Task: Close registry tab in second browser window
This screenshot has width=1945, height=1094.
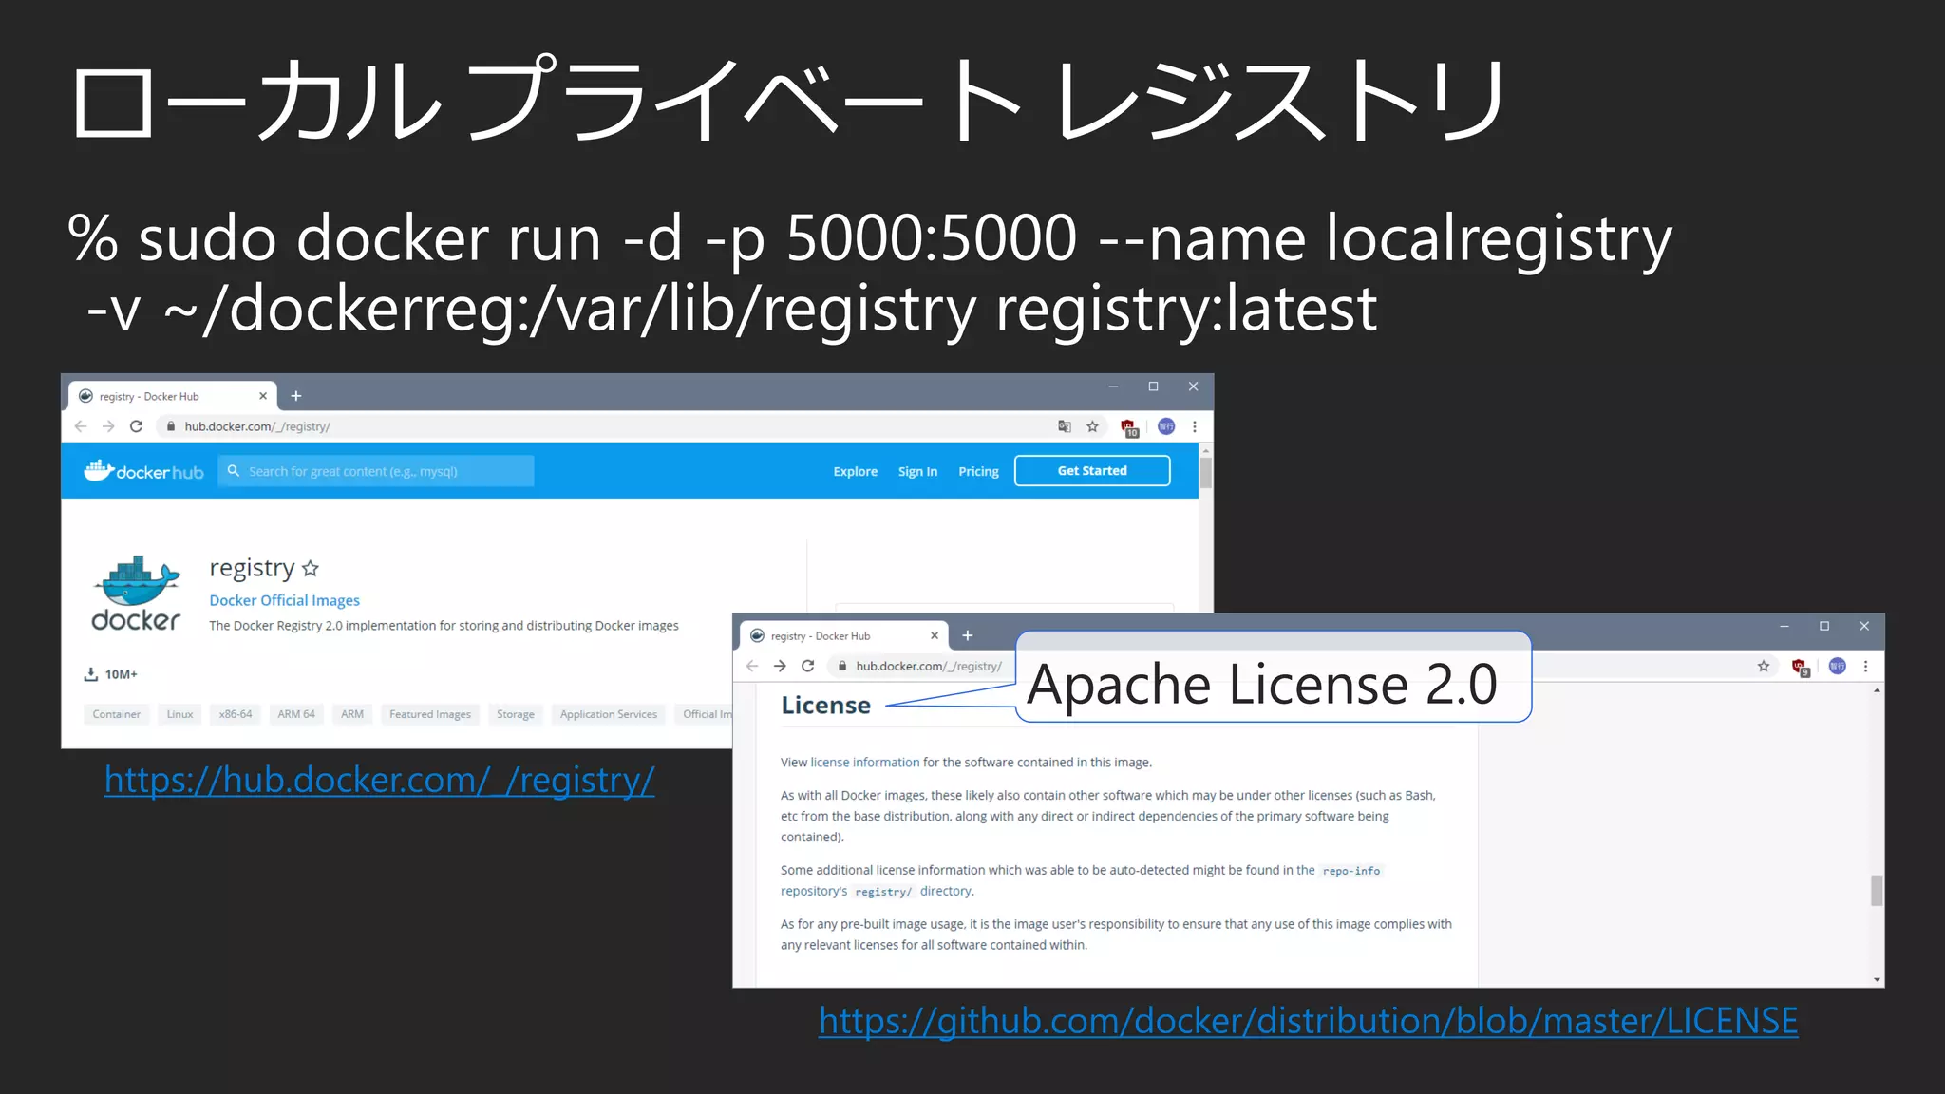Action: pyautogui.click(x=935, y=635)
